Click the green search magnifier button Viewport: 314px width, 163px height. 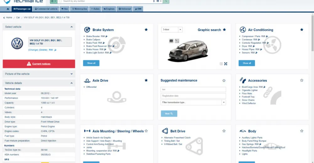pyautogui.click(x=166, y=1)
